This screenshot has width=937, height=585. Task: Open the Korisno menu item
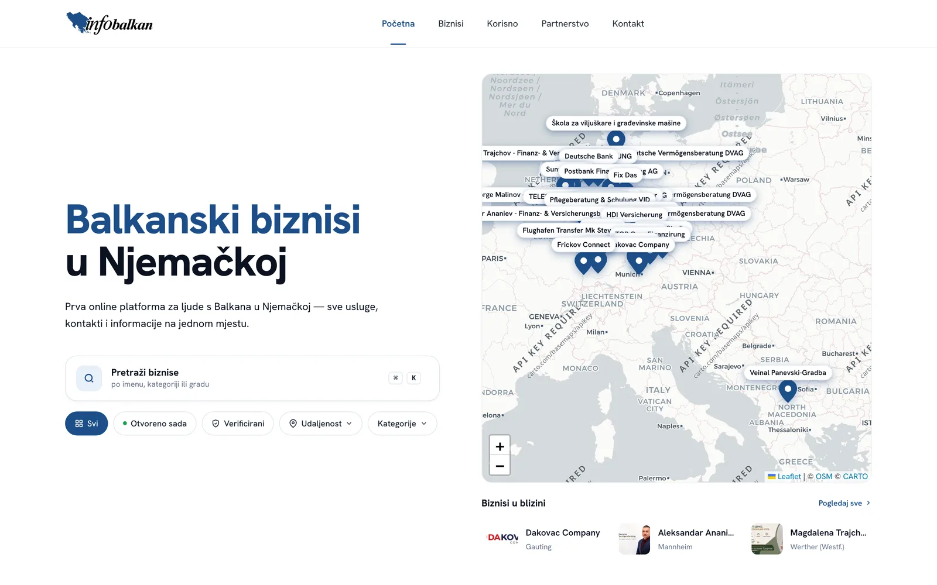point(502,23)
